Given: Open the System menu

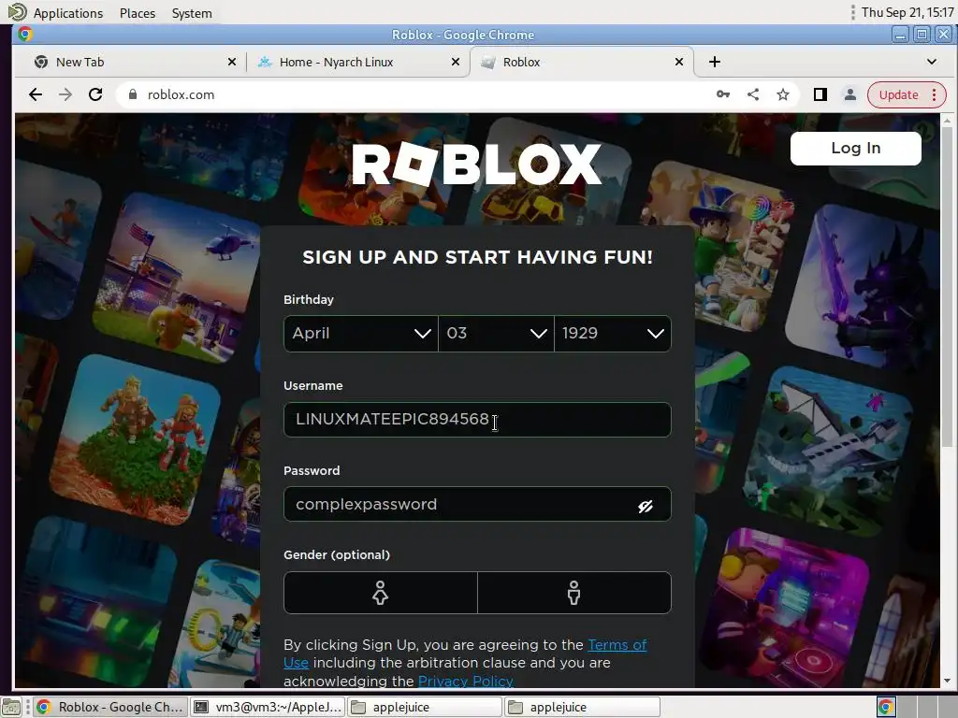Looking at the screenshot, I should (192, 13).
